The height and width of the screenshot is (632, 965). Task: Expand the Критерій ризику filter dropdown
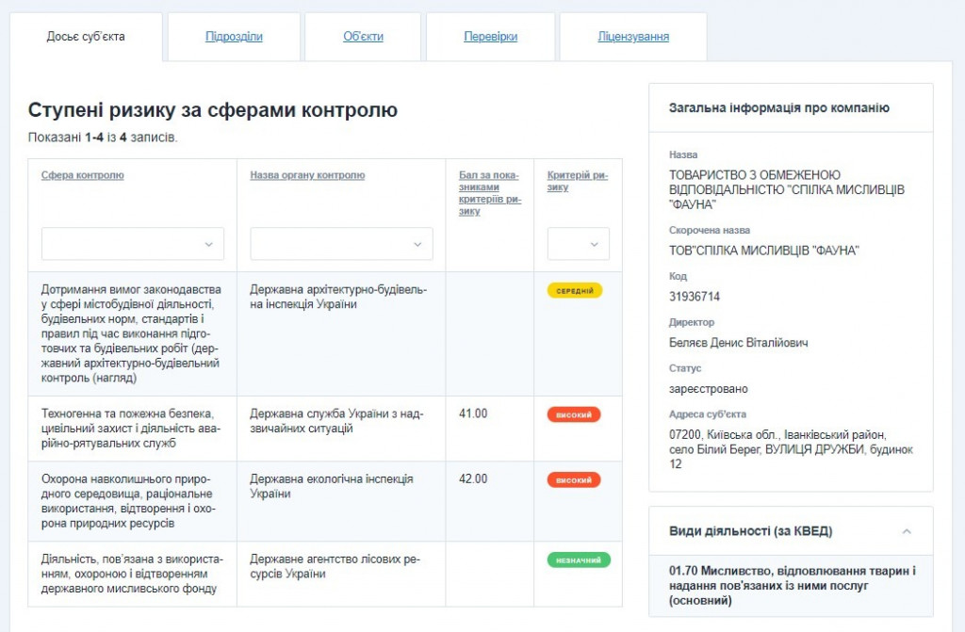[x=578, y=244]
